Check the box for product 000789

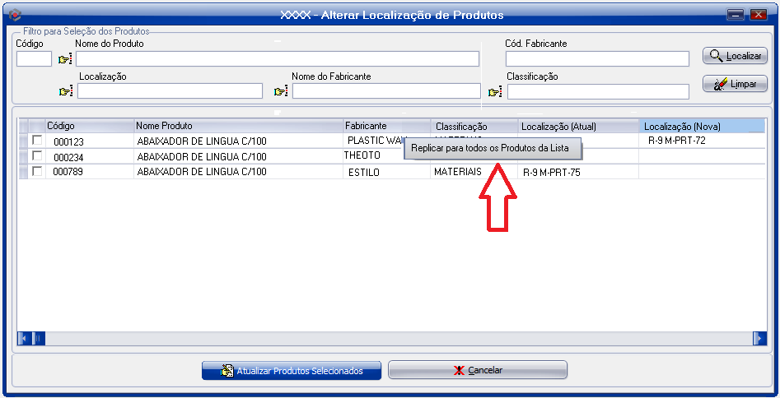pos(37,171)
